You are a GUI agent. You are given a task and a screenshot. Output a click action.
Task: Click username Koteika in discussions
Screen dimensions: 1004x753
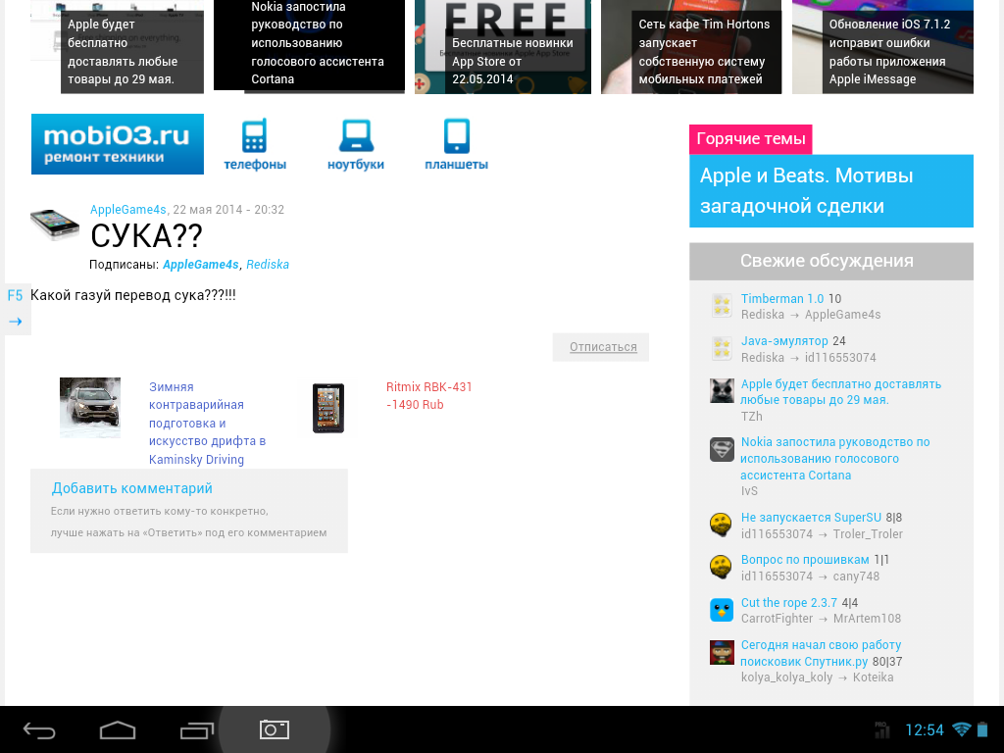pyautogui.click(x=873, y=678)
